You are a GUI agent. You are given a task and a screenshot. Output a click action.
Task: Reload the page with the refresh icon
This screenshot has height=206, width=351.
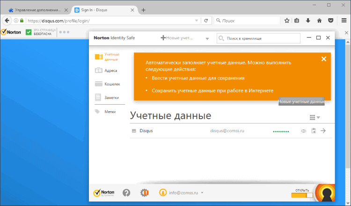click(206, 21)
